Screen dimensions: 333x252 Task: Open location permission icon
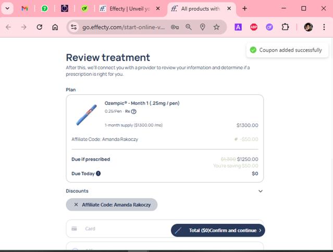tap(203, 27)
